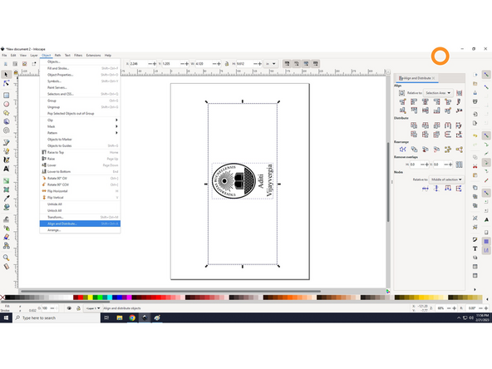Select the Node edit tool
Image resolution: width=492 pixels, height=369 pixels.
(x=6, y=83)
